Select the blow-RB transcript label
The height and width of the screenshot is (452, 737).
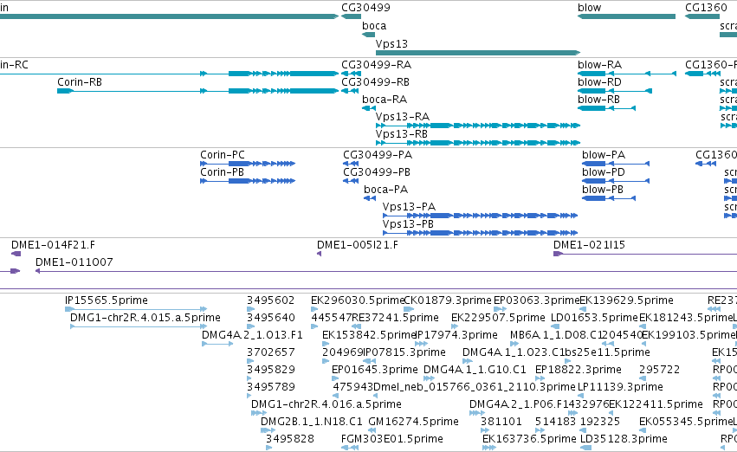[x=598, y=99]
